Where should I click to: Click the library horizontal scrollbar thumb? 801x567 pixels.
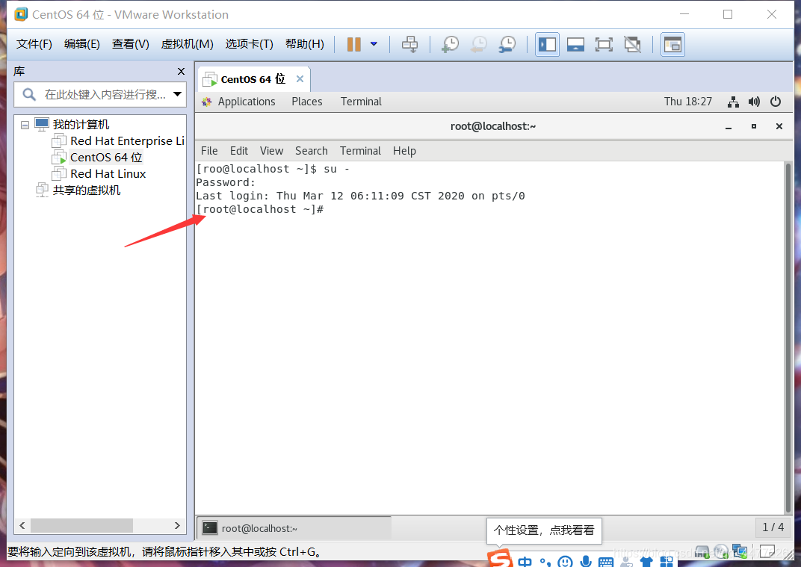point(81,525)
